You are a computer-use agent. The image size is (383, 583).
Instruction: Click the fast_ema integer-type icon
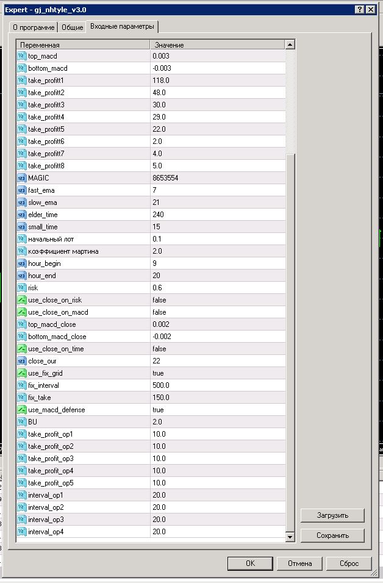(x=21, y=190)
